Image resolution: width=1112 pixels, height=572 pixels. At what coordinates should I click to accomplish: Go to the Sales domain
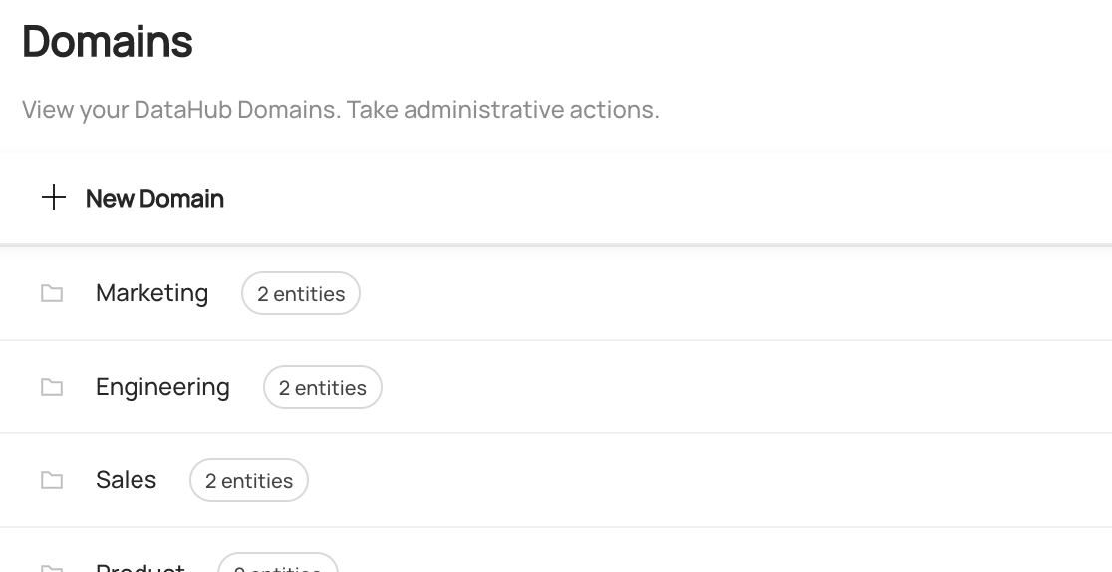click(x=126, y=480)
